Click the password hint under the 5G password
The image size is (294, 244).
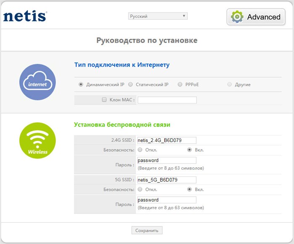[x=171, y=208]
